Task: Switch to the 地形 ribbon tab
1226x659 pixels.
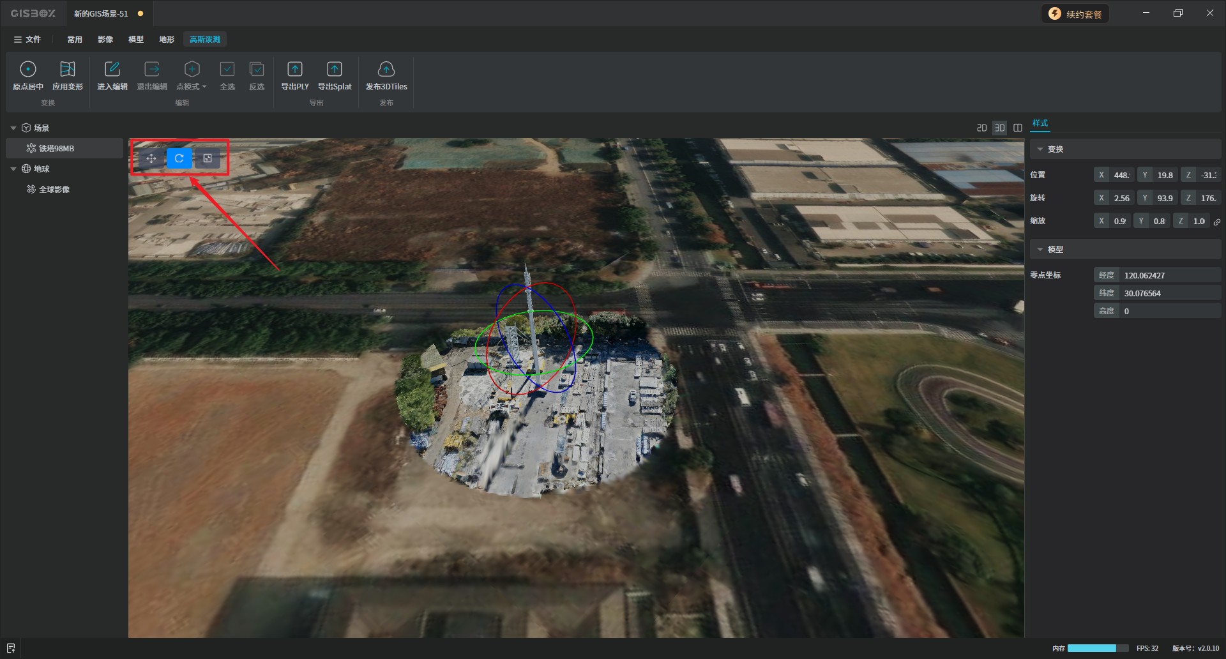Action: [167, 40]
